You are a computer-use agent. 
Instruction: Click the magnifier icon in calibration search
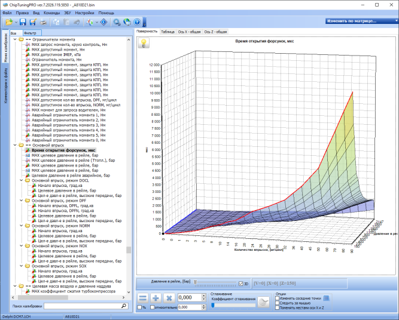tap(124, 306)
